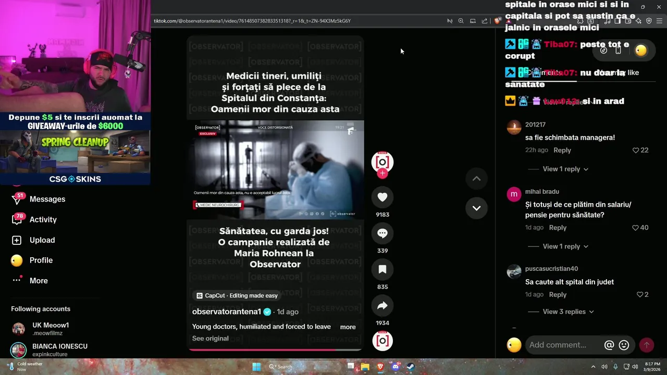Expand the hidden system tray icons chevron
Screen dimensions: 667x375
[x=593, y=367]
